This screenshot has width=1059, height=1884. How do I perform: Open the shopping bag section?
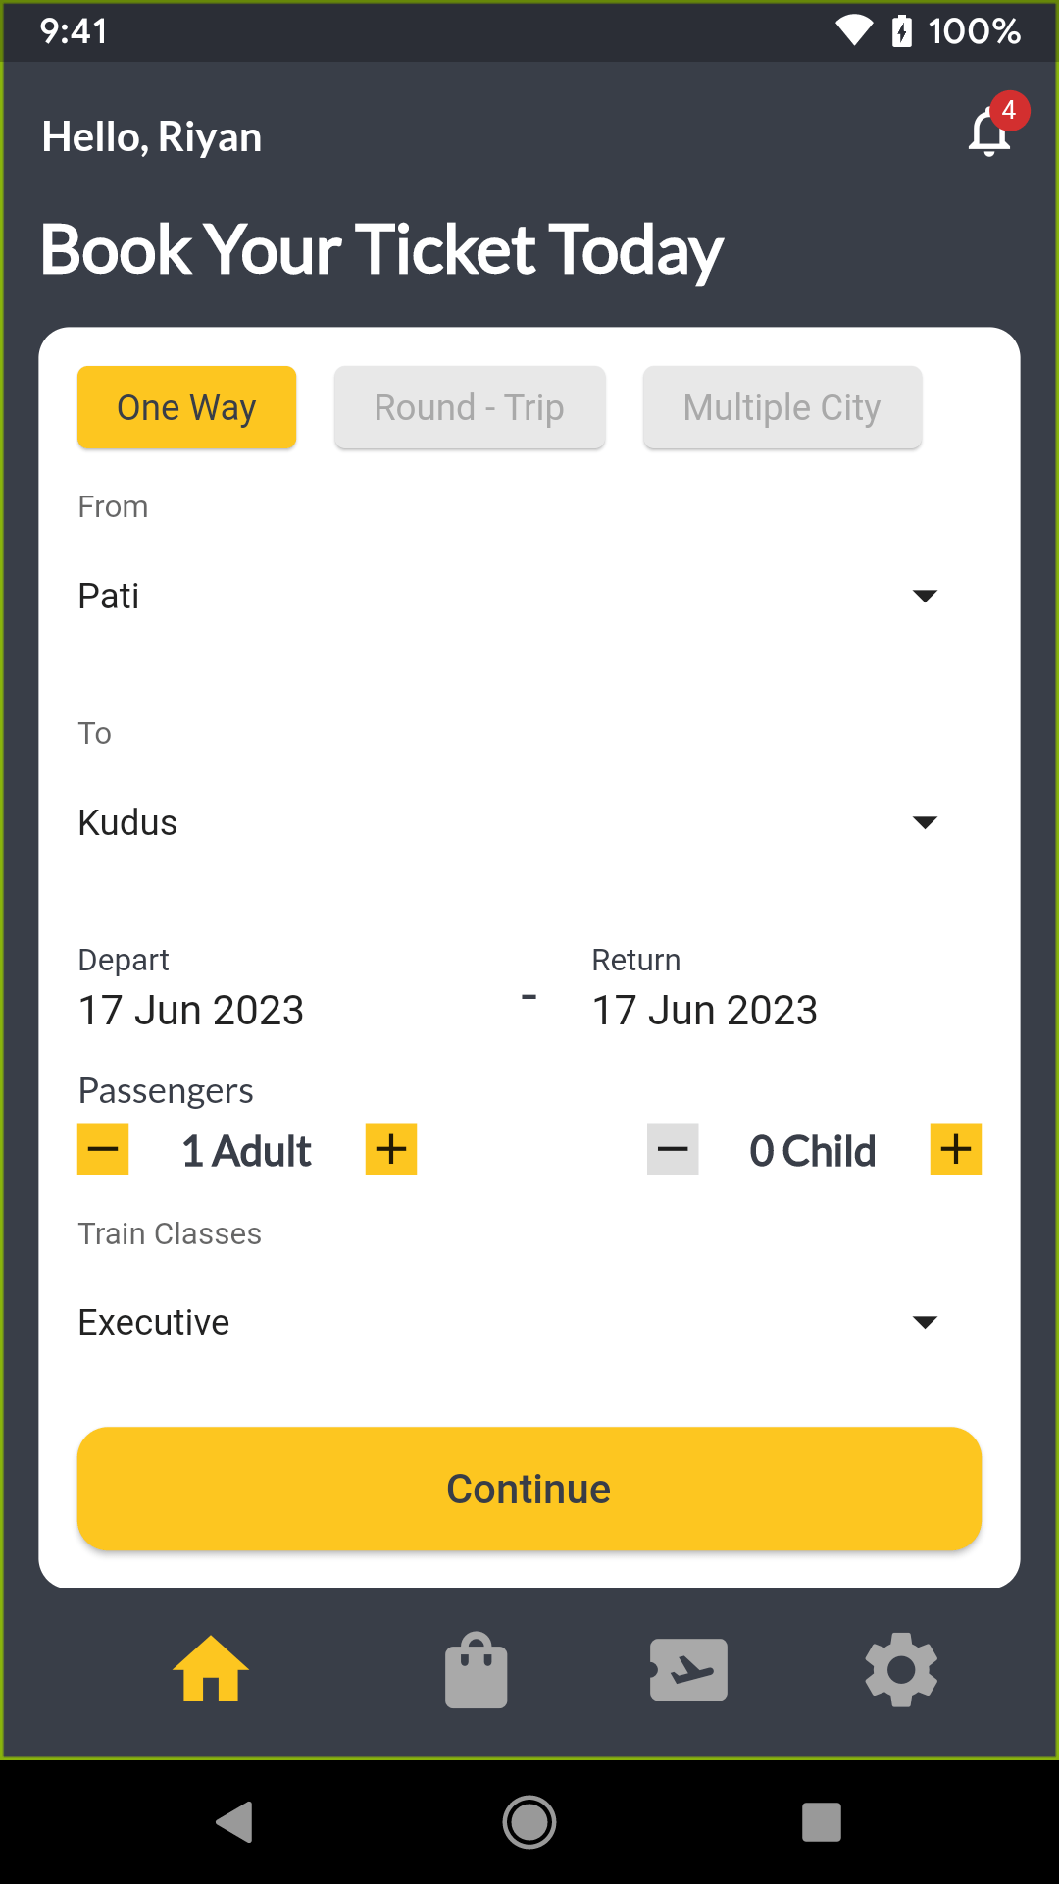(476, 1668)
